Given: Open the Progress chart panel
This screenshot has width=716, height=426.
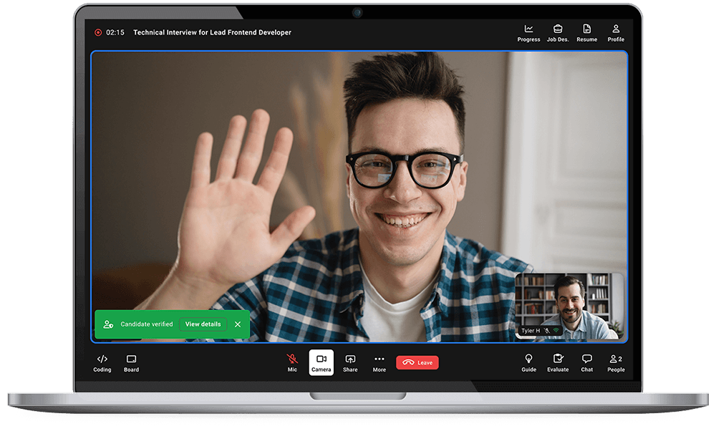Looking at the screenshot, I should 528,33.
